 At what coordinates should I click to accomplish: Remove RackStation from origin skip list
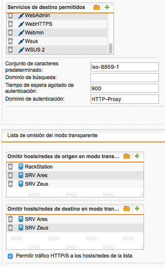point(10,167)
